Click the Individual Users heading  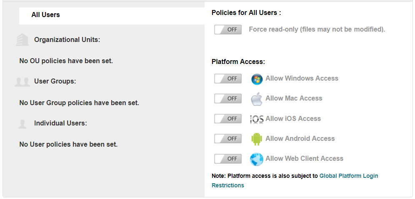[60, 123]
